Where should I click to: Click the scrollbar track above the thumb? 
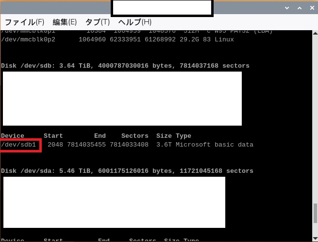point(314,122)
